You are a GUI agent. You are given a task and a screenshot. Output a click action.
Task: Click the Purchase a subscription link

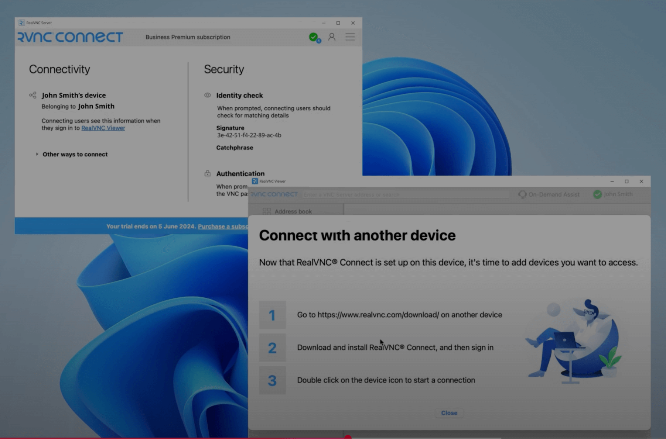pos(223,227)
